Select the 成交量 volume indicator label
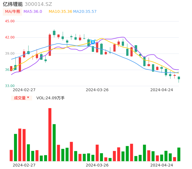Screen dimensions: 192x169 [20, 98]
